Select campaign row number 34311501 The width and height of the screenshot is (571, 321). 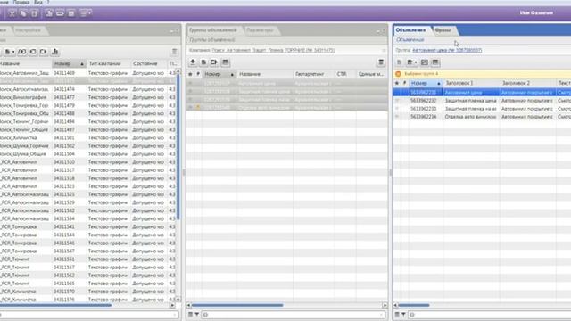point(87,137)
